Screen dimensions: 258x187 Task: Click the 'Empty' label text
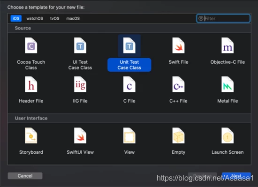(178, 152)
